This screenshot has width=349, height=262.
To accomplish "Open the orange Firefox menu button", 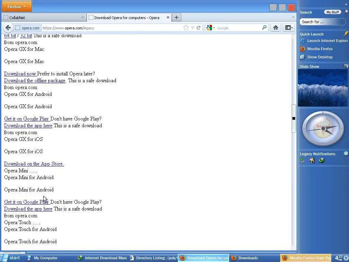I will tap(17, 6).
